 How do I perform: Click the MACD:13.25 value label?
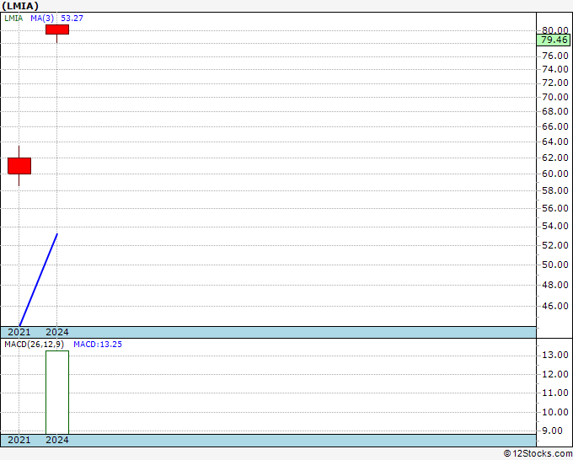coord(98,345)
